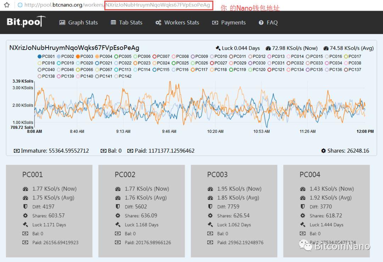Open the Bit.pool home logo
383x262 pixels.
26,22
